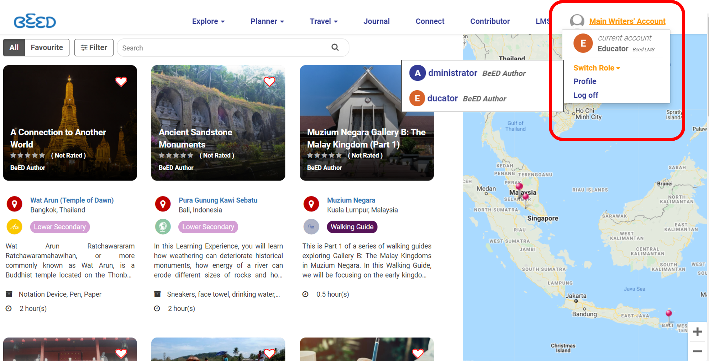
Task: Open the LMS menu item
Action: (542, 21)
